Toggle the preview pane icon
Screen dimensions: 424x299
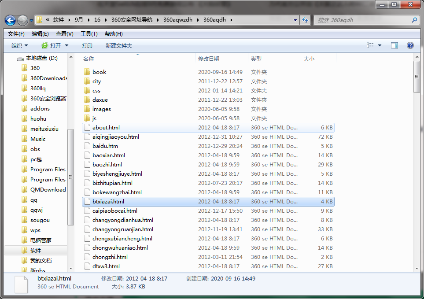pos(395,45)
